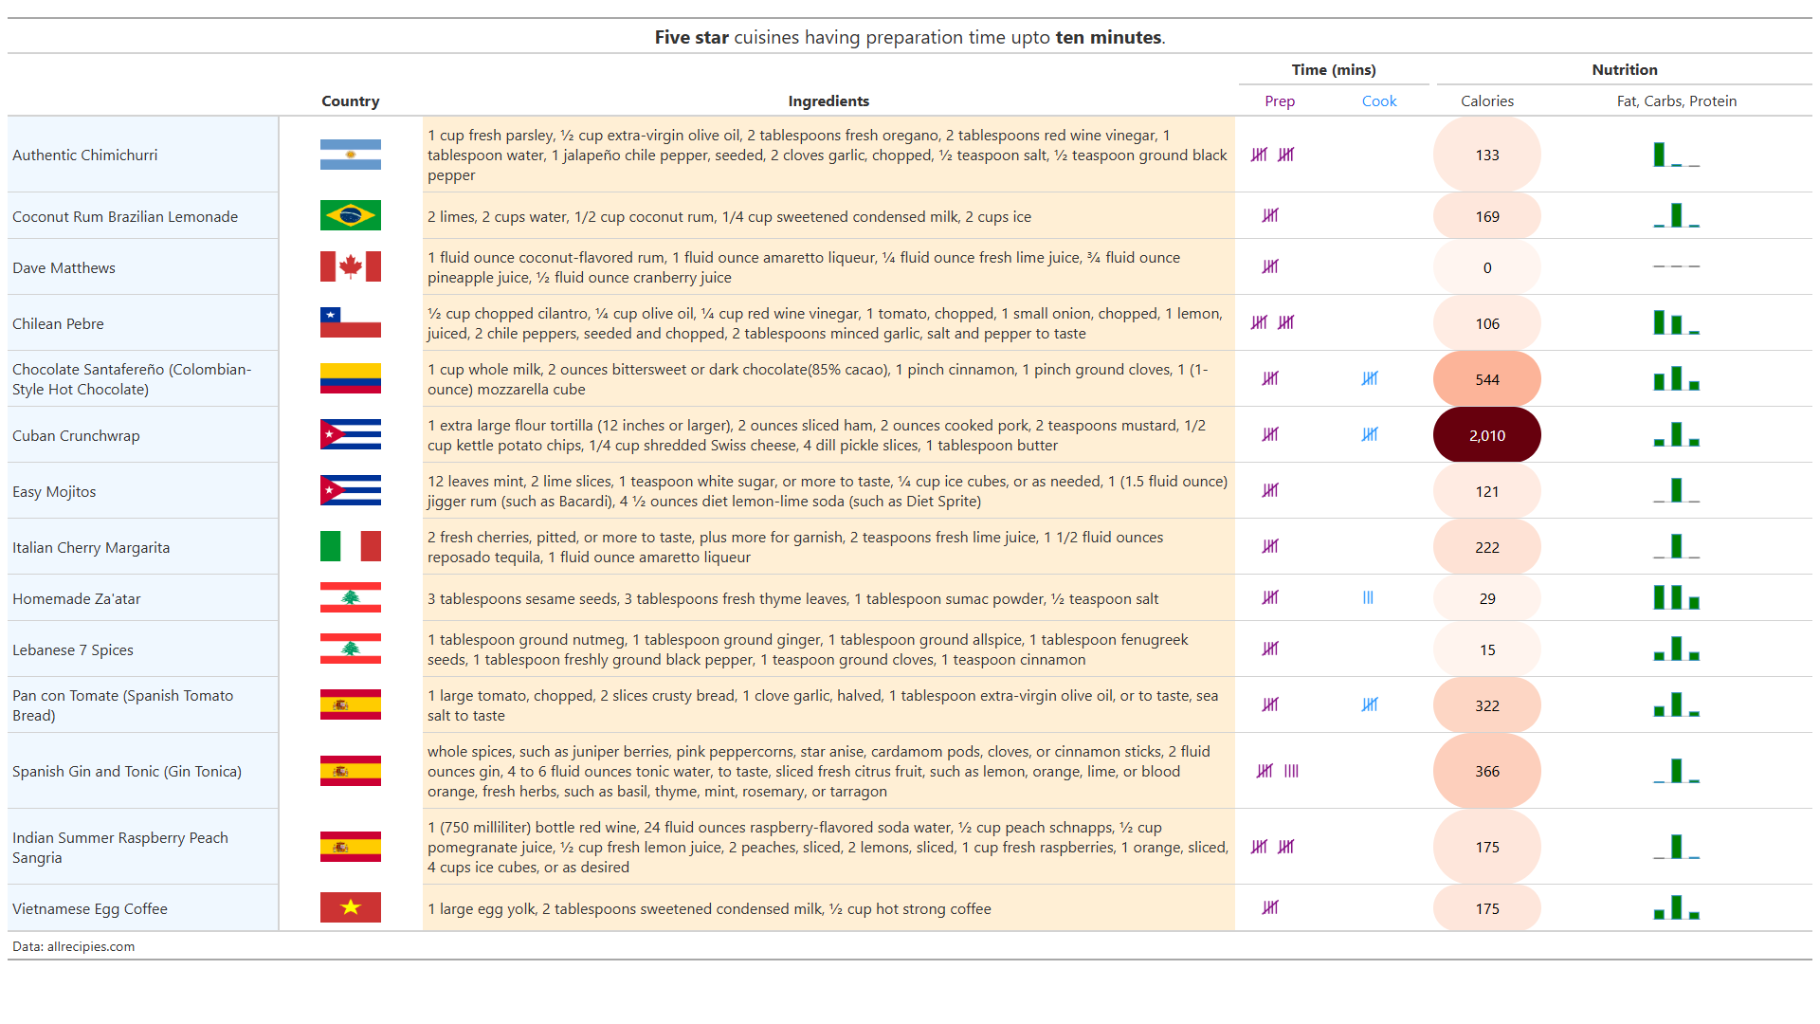Click the Lebanon flag beside Homemade Za'atar

[x=351, y=597]
